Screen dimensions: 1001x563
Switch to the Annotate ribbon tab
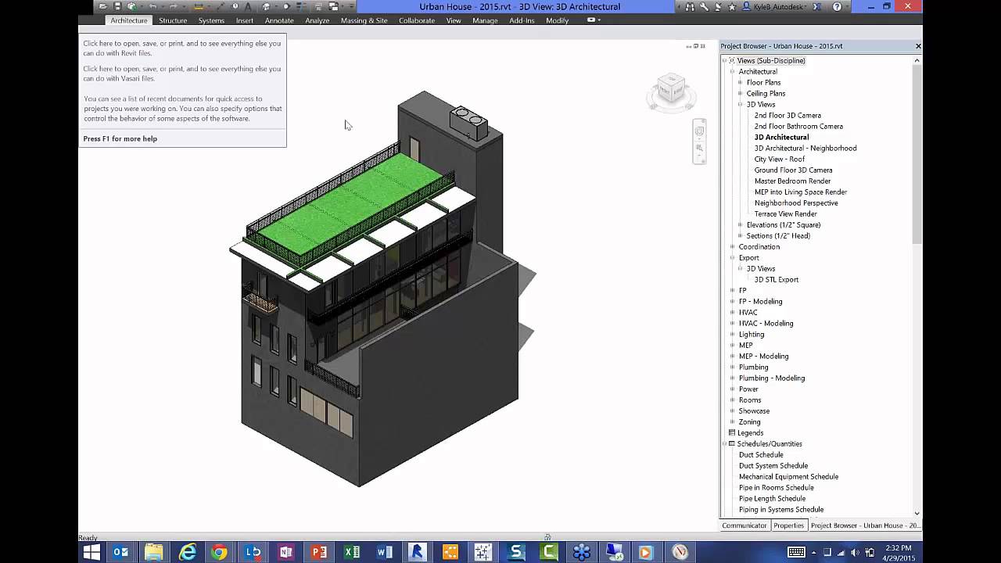[x=279, y=20]
